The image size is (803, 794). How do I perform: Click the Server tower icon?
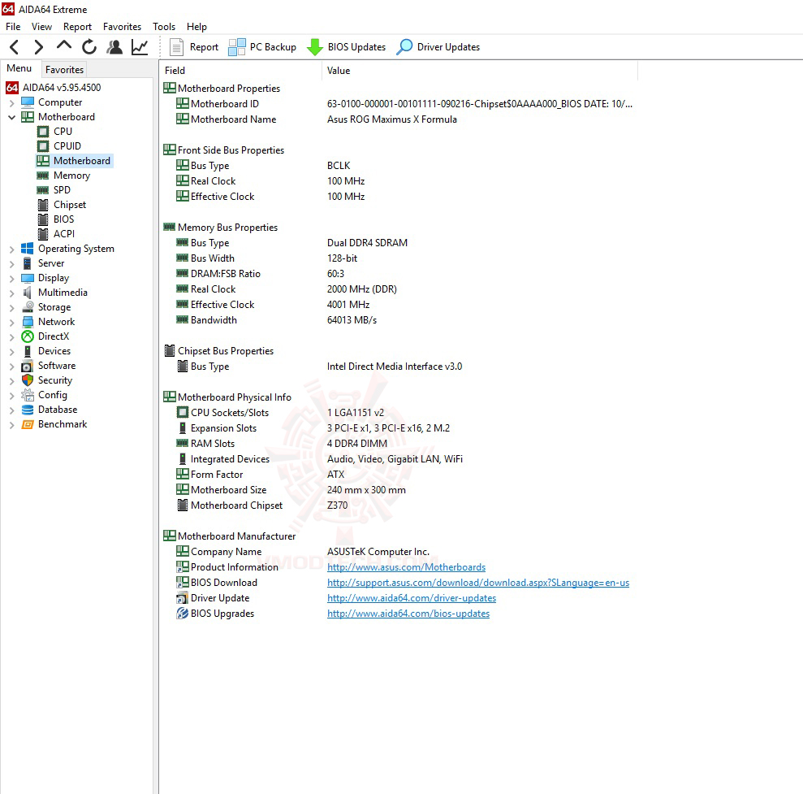click(x=27, y=263)
